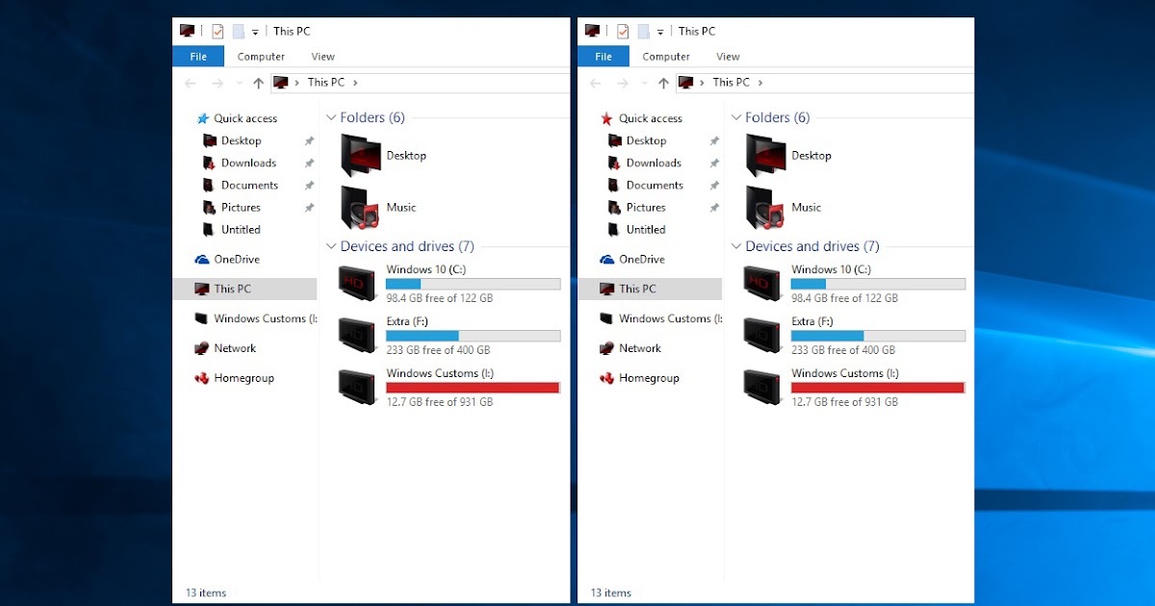Open File tab in left window
The width and height of the screenshot is (1155, 606).
coord(198,57)
